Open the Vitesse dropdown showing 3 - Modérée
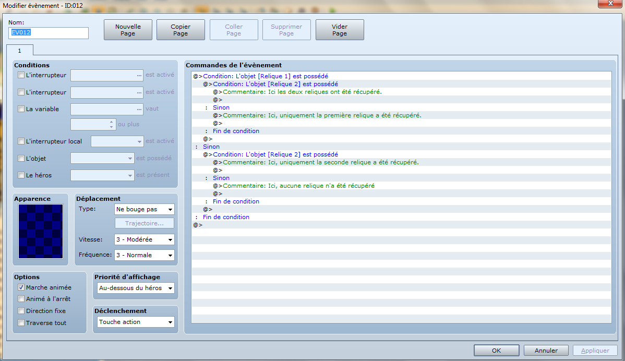 (145, 239)
